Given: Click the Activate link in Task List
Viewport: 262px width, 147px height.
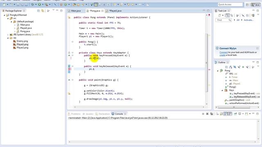Looking at the screenshot, I should tap(248, 20).
